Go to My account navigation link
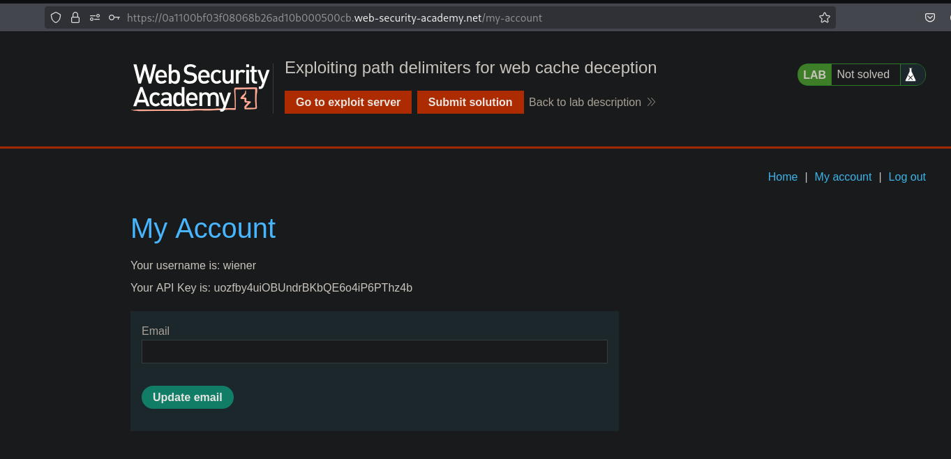The height and width of the screenshot is (459, 951). [x=843, y=177]
